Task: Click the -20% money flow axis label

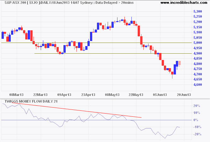Action: [x=197, y=134]
